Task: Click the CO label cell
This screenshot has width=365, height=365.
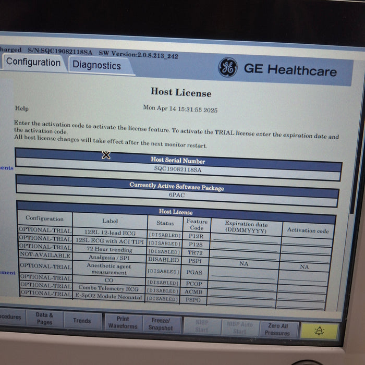Action: point(108,281)
